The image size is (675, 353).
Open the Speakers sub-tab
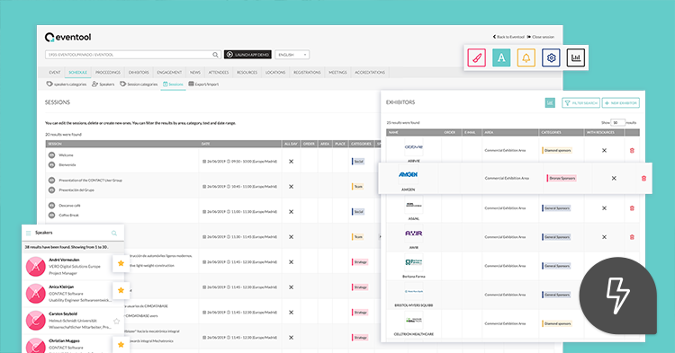(x=103, y=84)
